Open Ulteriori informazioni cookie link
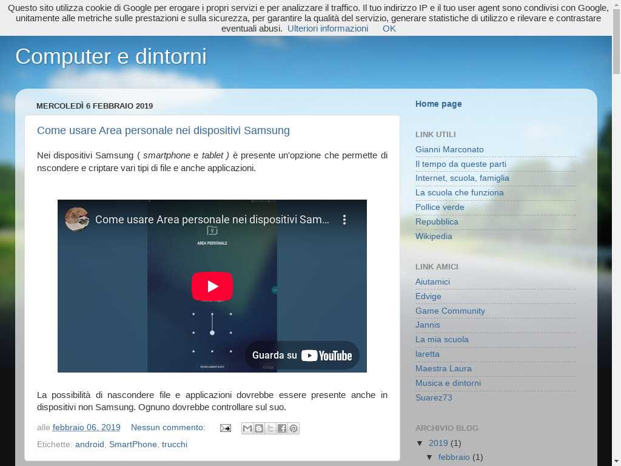This screenshot has width=621, height=466. coord(327,29)
